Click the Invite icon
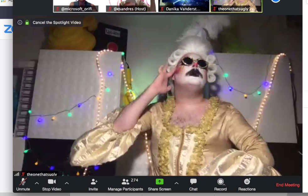 93,182
